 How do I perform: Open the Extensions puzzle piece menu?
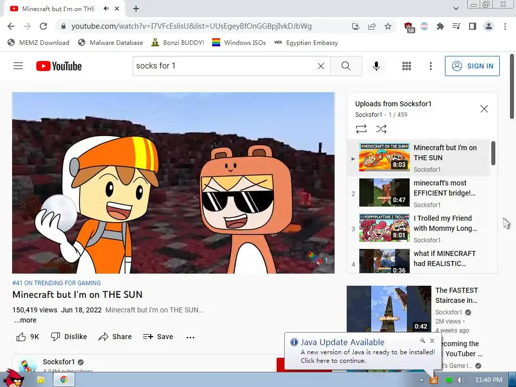click(440, 26)
